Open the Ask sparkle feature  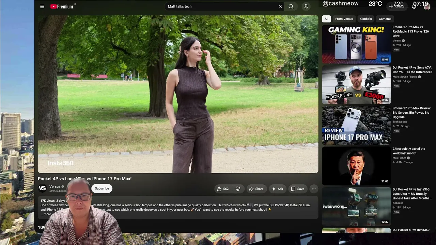pos(277,189)
